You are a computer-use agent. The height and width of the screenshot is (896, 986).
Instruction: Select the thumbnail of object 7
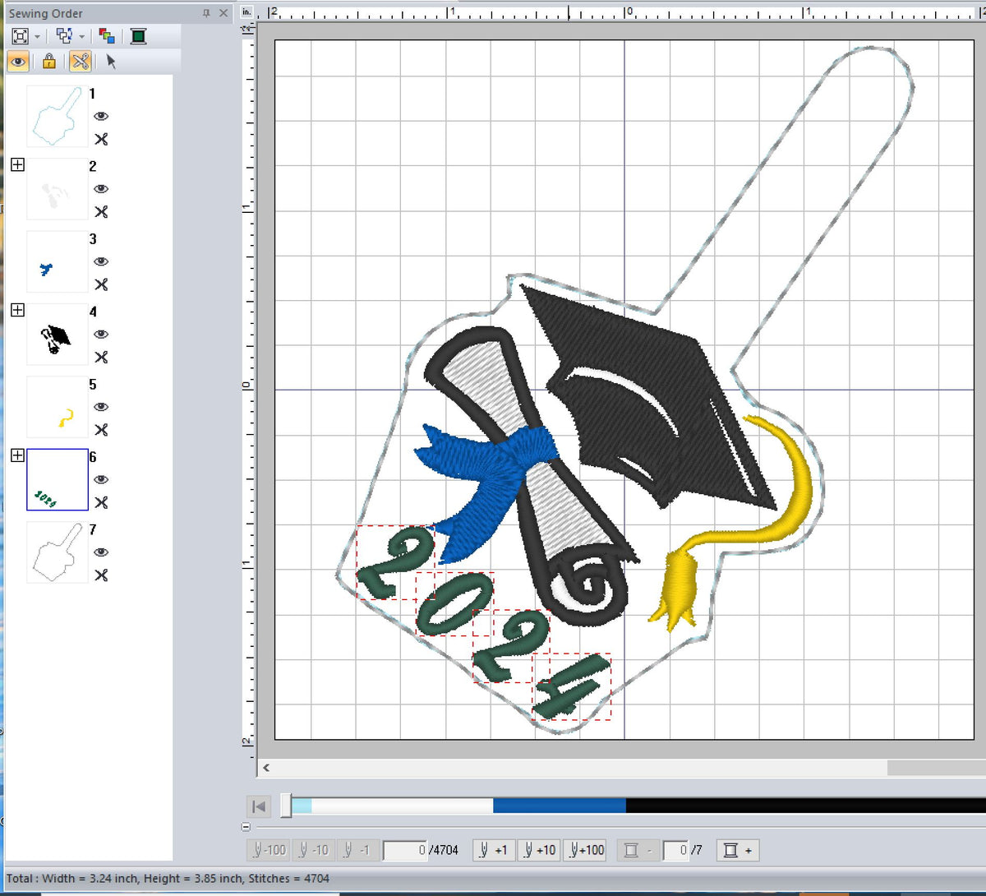57,552
